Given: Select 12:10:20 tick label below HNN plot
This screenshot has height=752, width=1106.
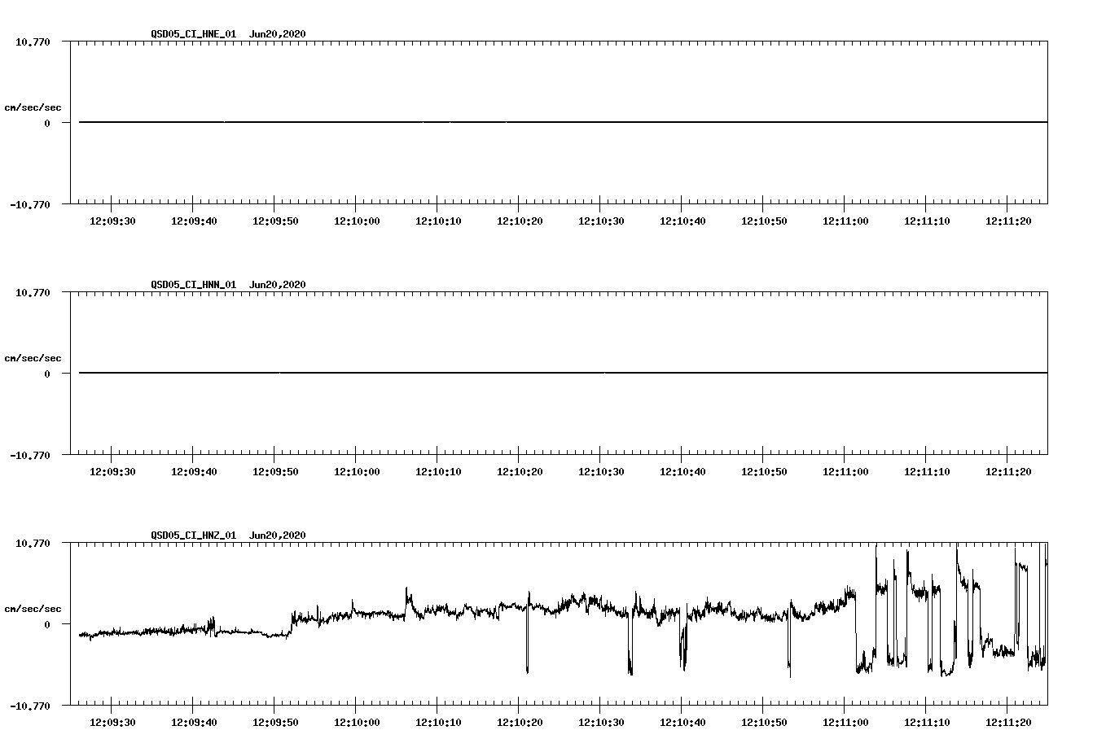Looking at the screenshot, I should point(520,472).
